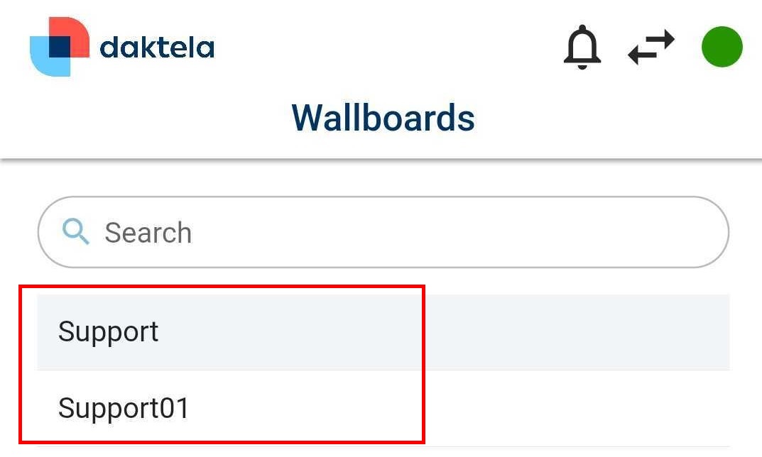Image resolution: width=762 pixels, height=457 pixels.
Task: Click the green status circle
Action: (x=722, y=47)
